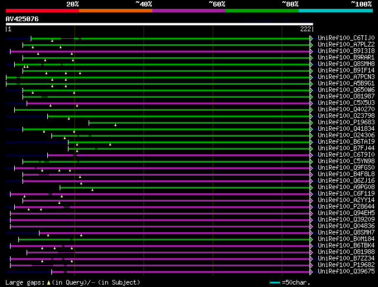Viewport: 378px width, 287px height.
Task: Click the UniRef100_B4F8L8 label
Action: 346,174
